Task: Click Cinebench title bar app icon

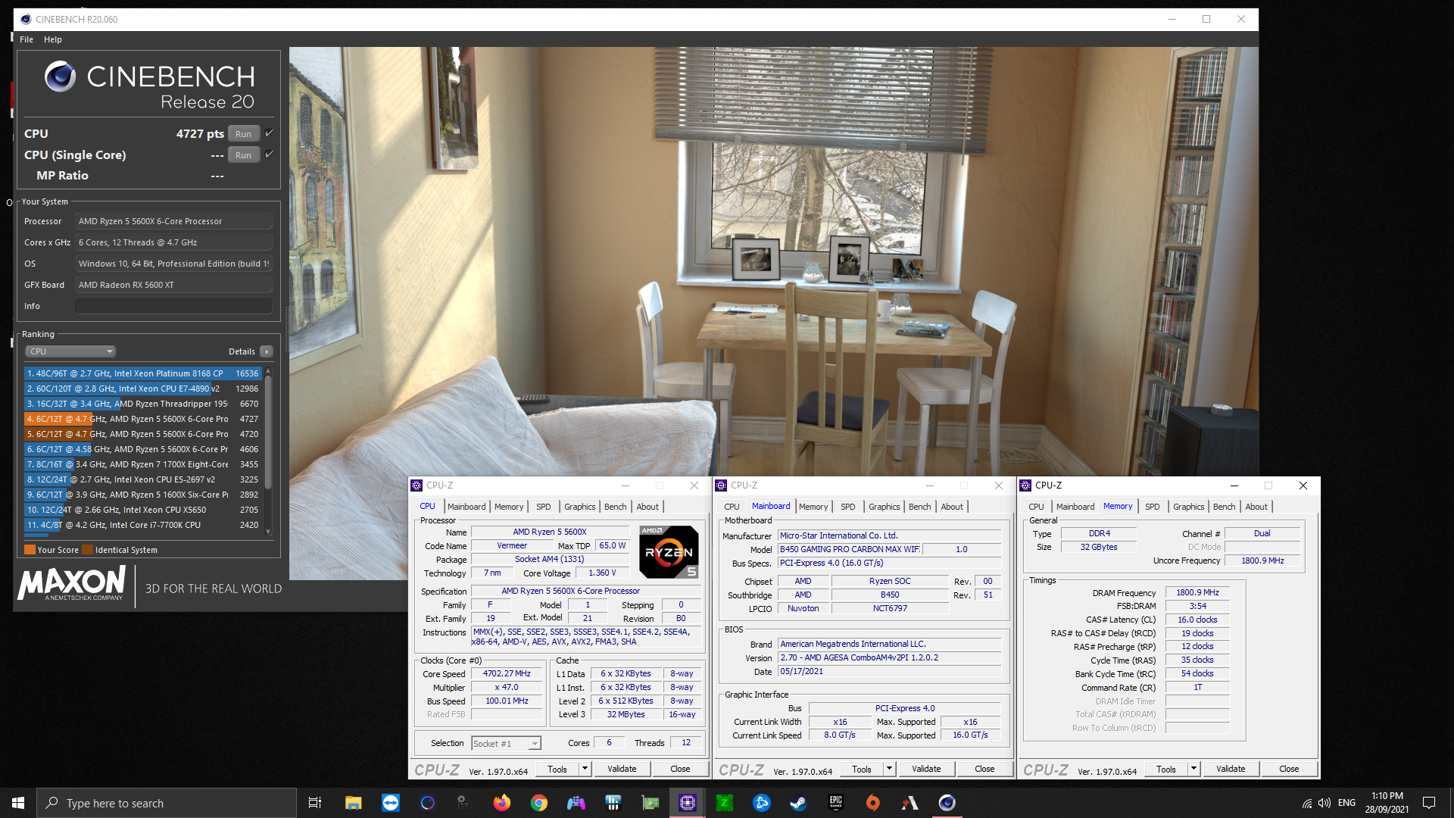Action: (26, 19)
